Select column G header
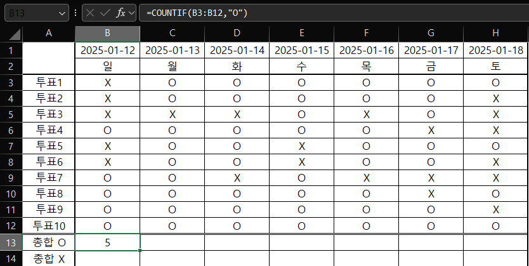The width and height of the screenshot is (529, 266). [x=431, y=33]
